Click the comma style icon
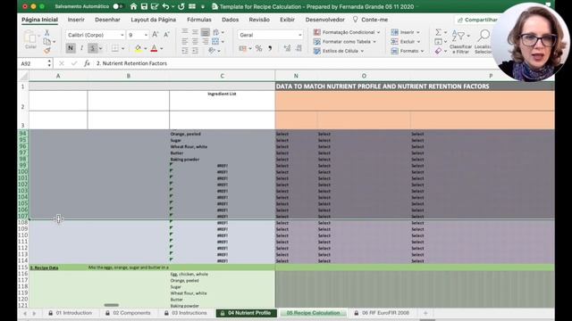572x321 pixels. tap(270, 48)
